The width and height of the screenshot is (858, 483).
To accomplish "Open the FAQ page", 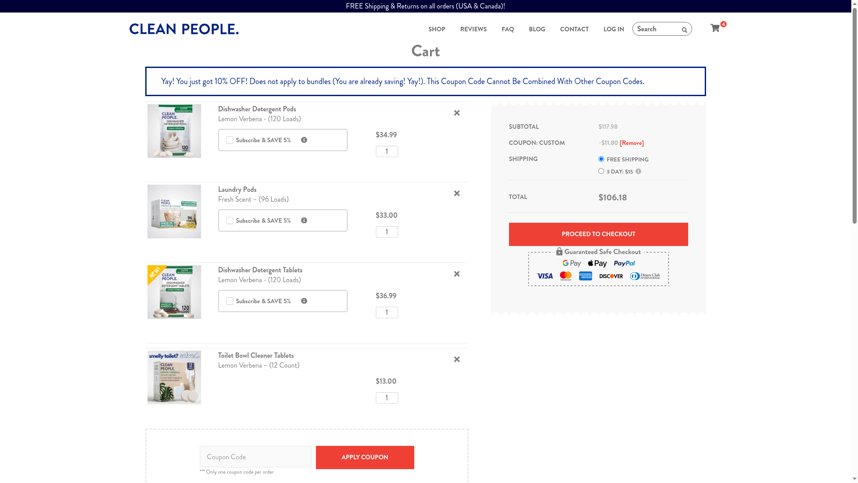I will 508,29.
